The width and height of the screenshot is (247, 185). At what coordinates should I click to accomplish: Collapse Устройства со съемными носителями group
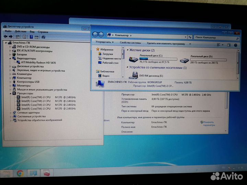[x=127, y=67]
